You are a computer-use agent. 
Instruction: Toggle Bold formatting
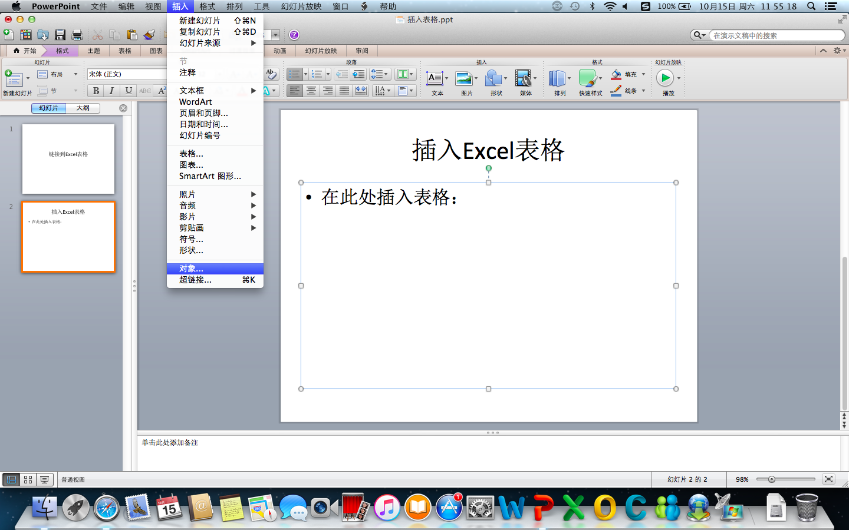click(96, 91)
